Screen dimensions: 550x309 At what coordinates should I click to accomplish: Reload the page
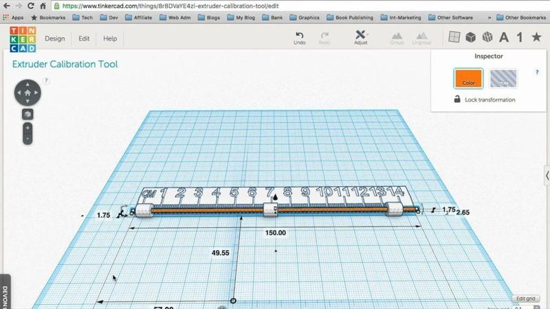31,6
